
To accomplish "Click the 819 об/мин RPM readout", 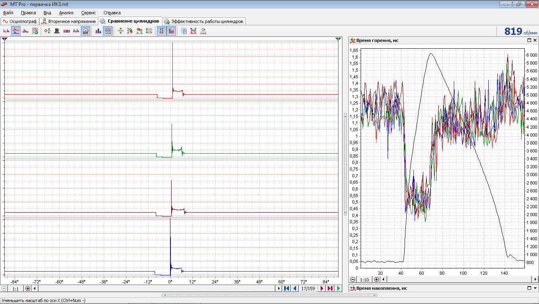I will [x=520, y=31].
